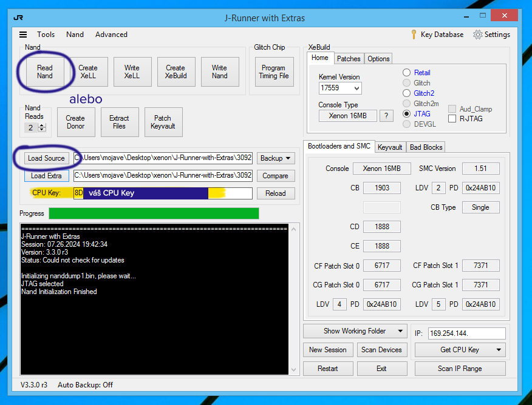This screenshot has height=405, width=532.
Task: Click the CPU Key input field
Action: coord(163,193)
